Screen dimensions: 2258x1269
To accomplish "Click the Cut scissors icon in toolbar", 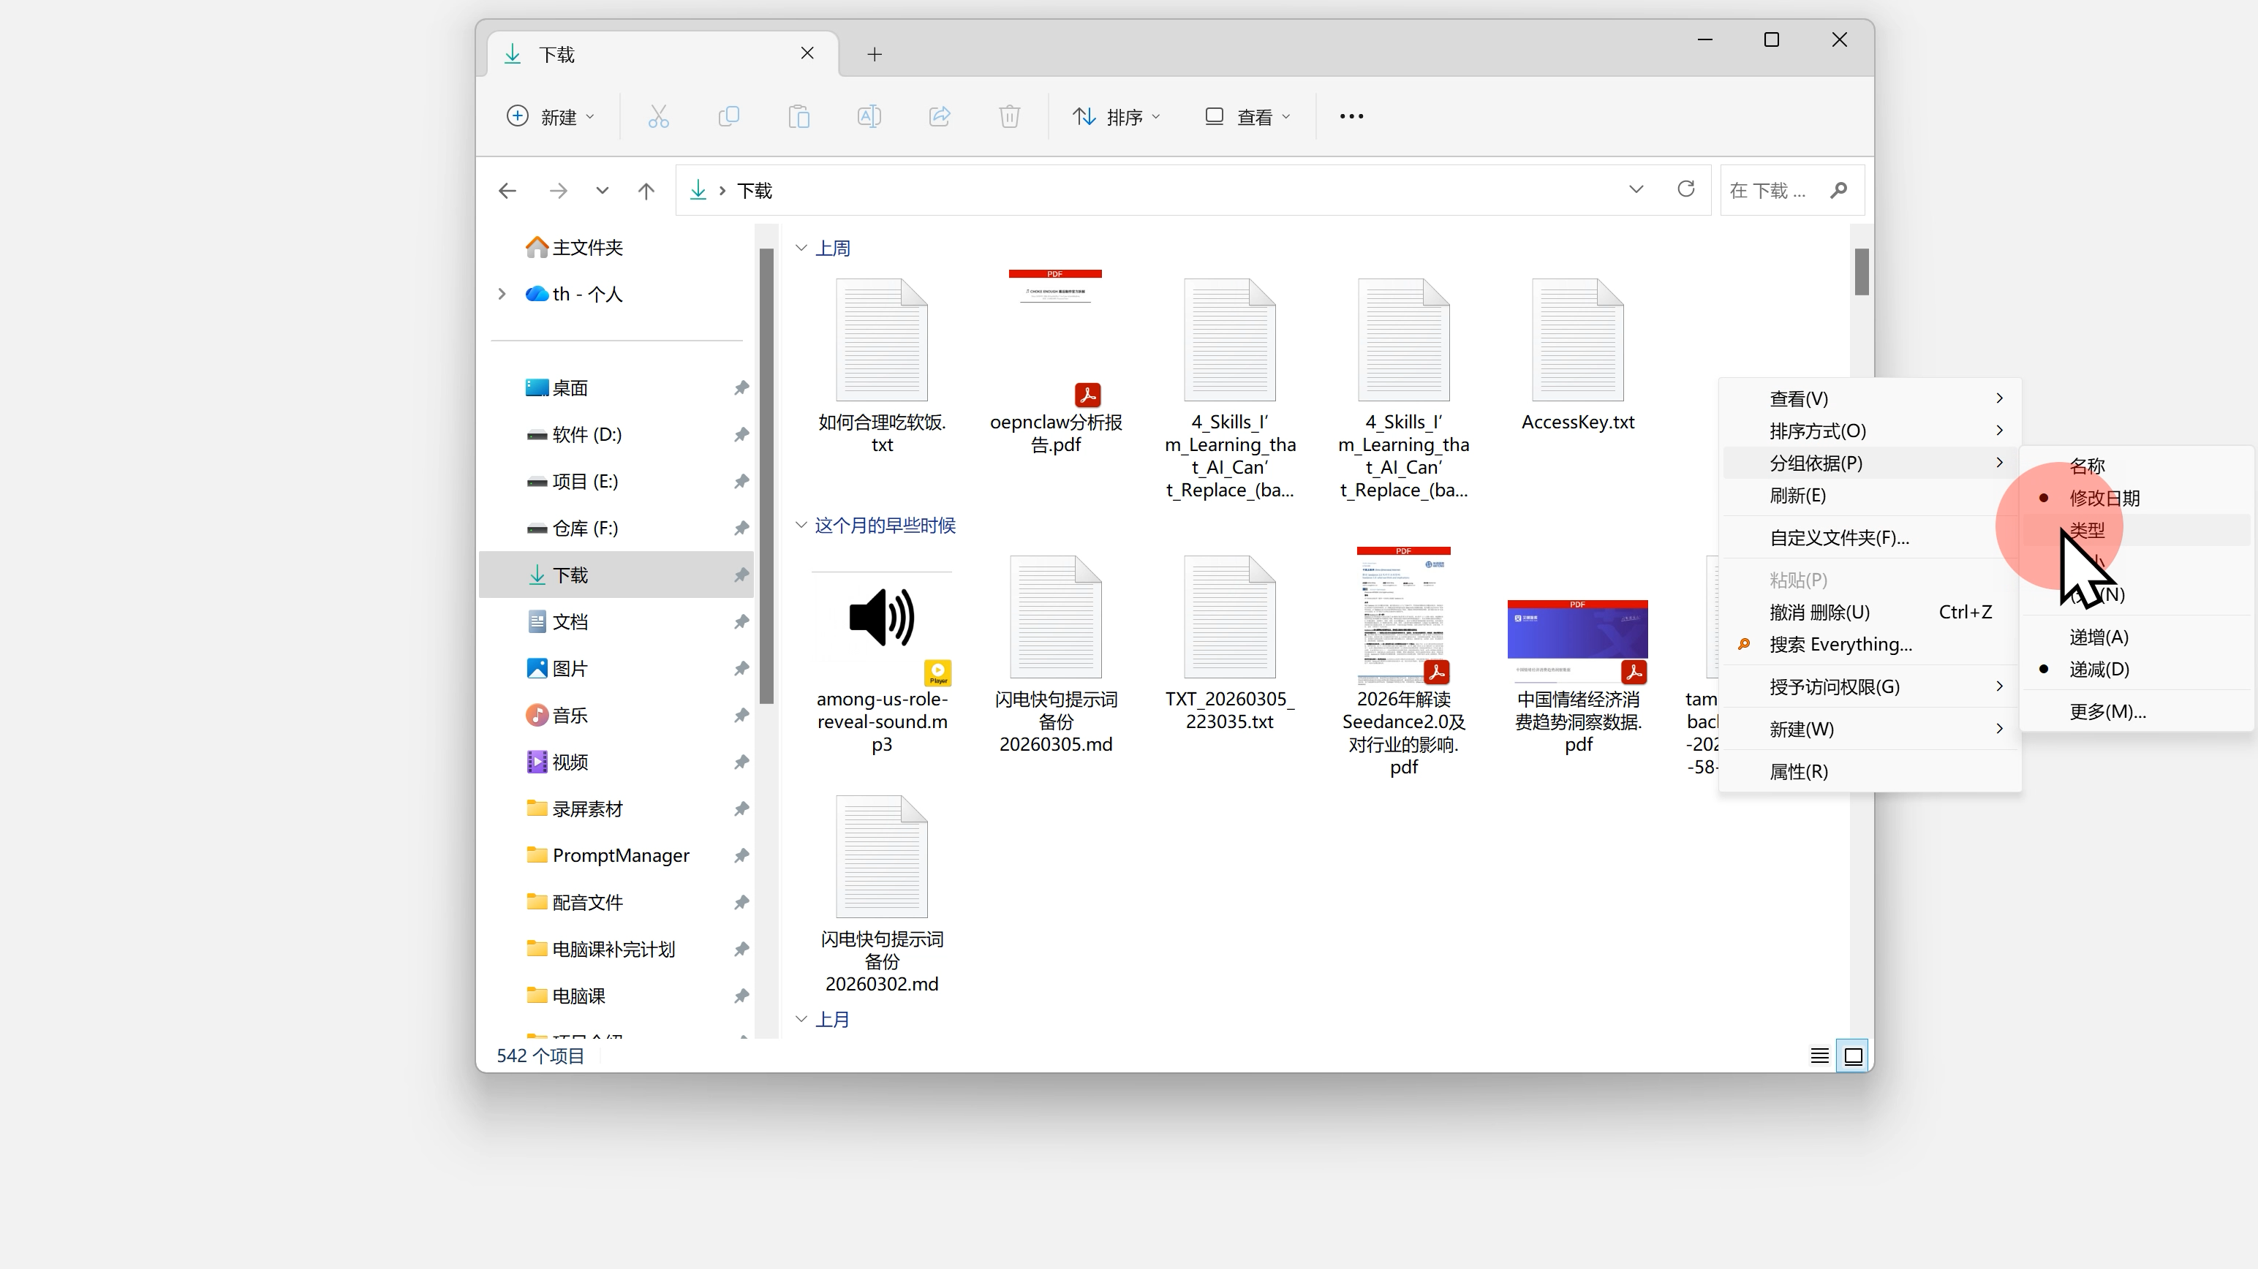I will pyautogui.click(x=658, y=116).
